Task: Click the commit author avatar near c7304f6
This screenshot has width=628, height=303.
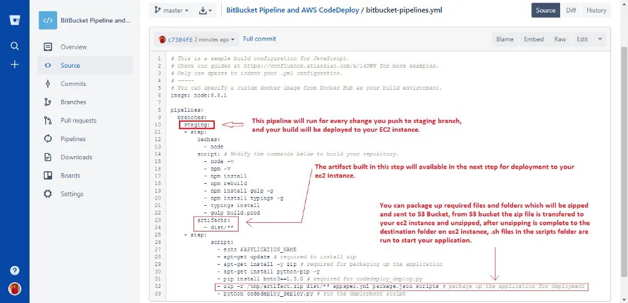Action: point(162,40)
